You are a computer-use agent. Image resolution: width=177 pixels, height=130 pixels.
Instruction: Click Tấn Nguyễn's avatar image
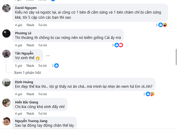click(x=6, y=53)
